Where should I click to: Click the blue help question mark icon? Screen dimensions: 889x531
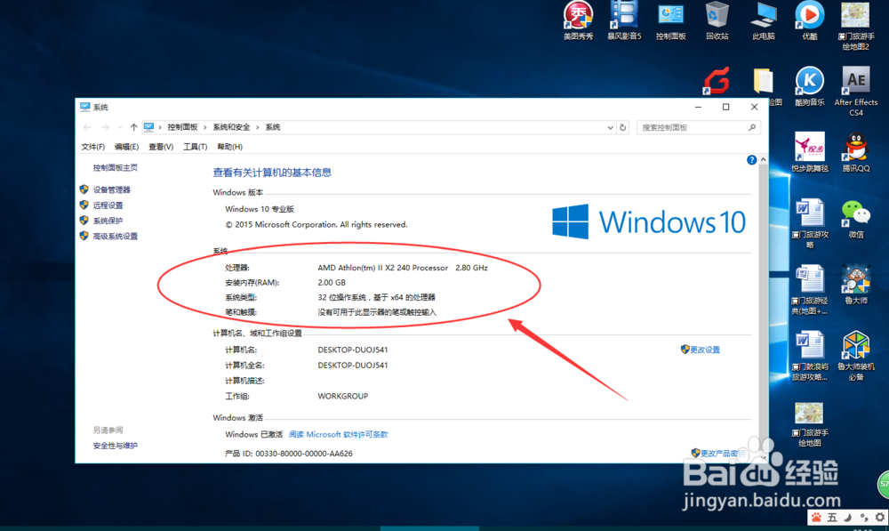pyautogui.click(x=751, y=160)
